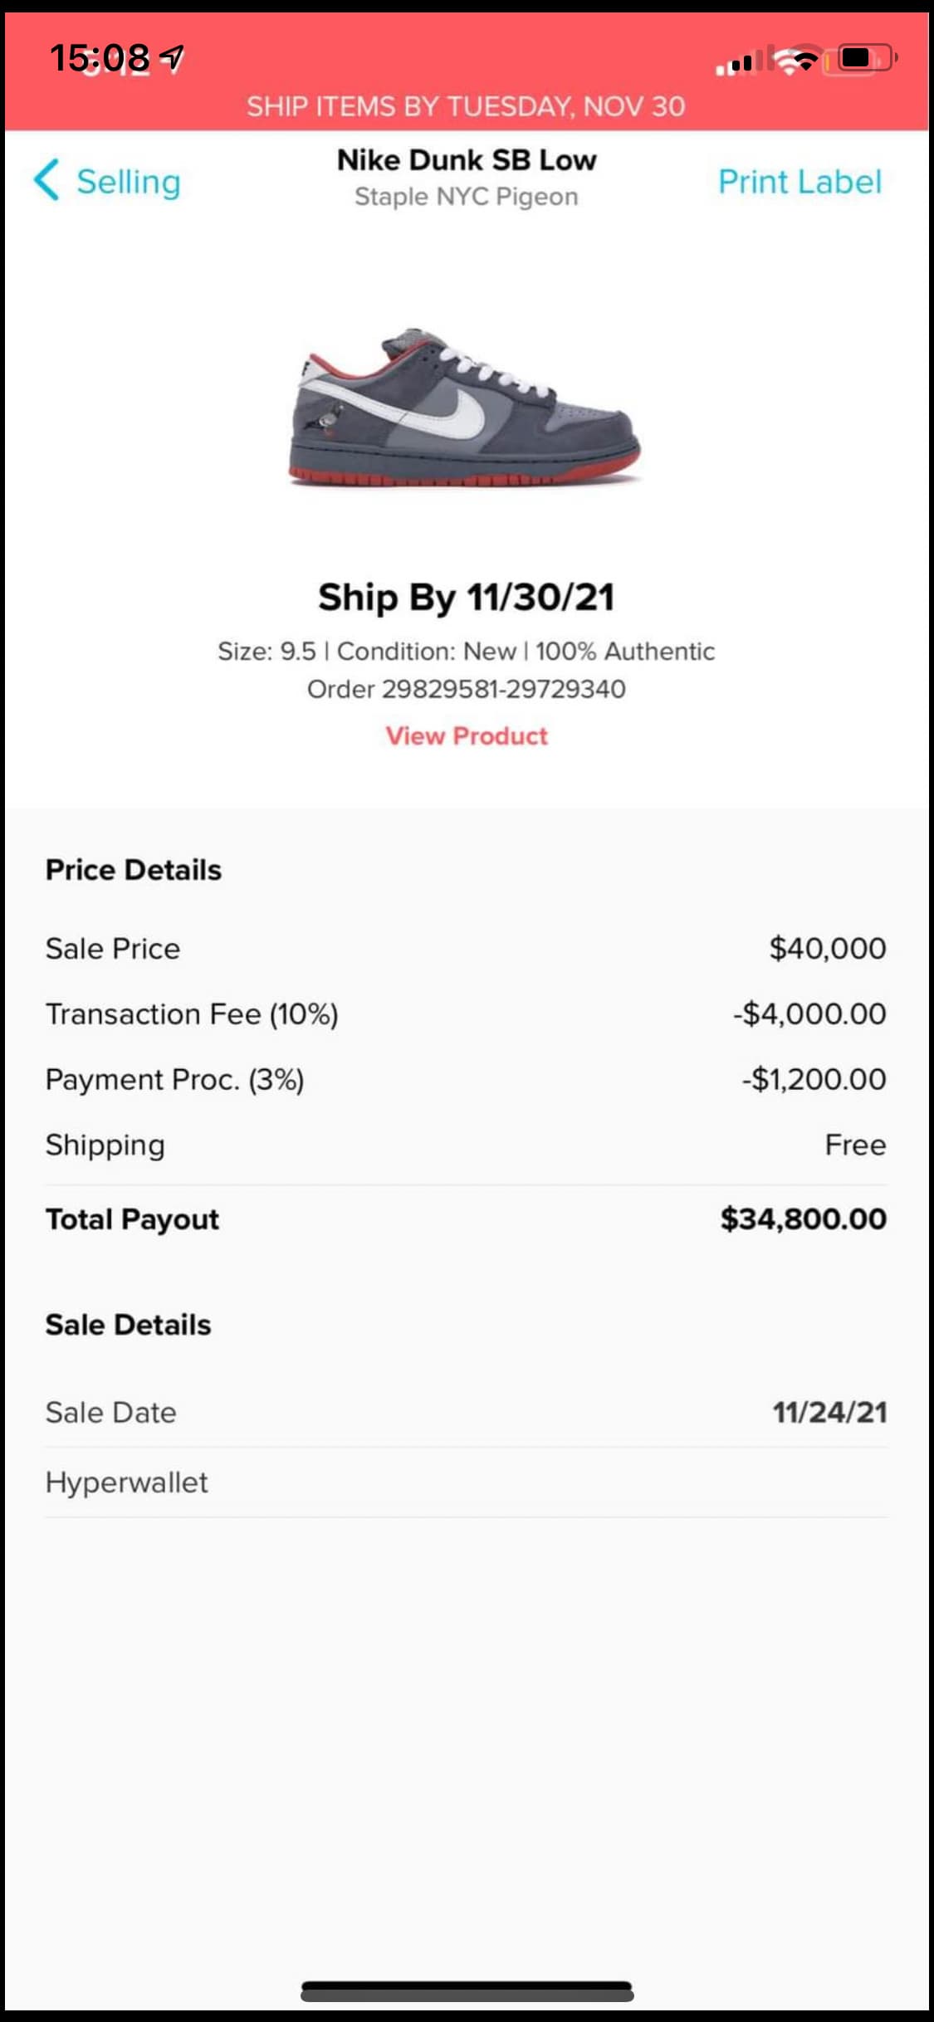934x2022 pixels.
Task: Tap the Nike Dunk SB Low title
Action: pyautogui.click(x=467, y=159)
